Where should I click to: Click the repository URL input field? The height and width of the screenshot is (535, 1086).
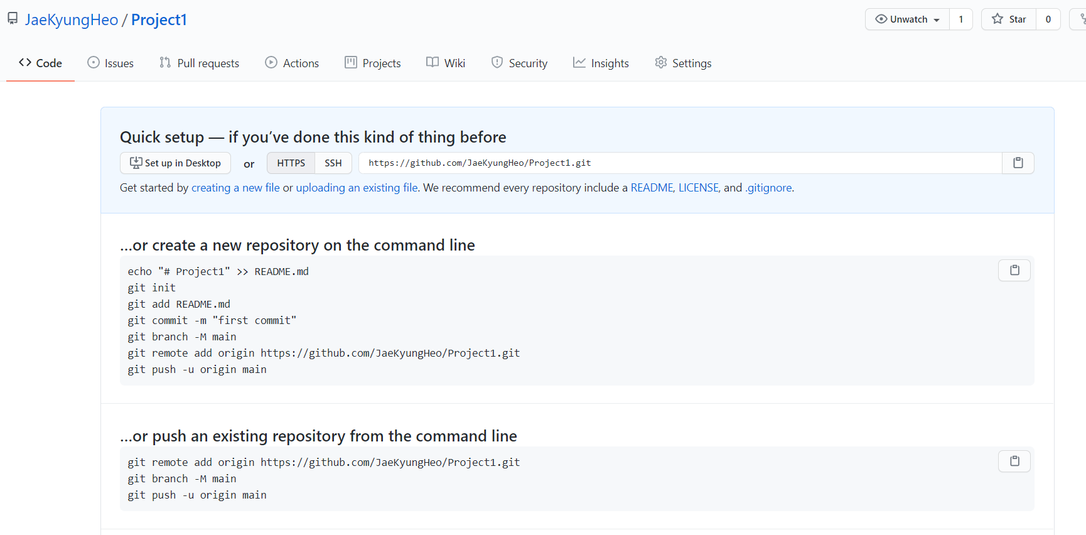pos(680,163)
